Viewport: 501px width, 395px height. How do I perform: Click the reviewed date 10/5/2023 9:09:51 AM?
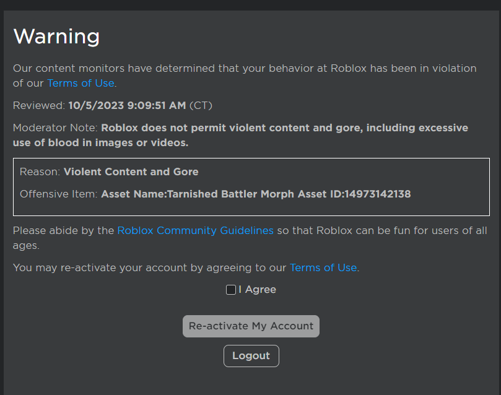(127, 105)
